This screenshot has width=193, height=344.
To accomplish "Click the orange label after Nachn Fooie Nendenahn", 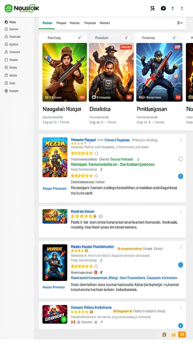I will 130,249.
